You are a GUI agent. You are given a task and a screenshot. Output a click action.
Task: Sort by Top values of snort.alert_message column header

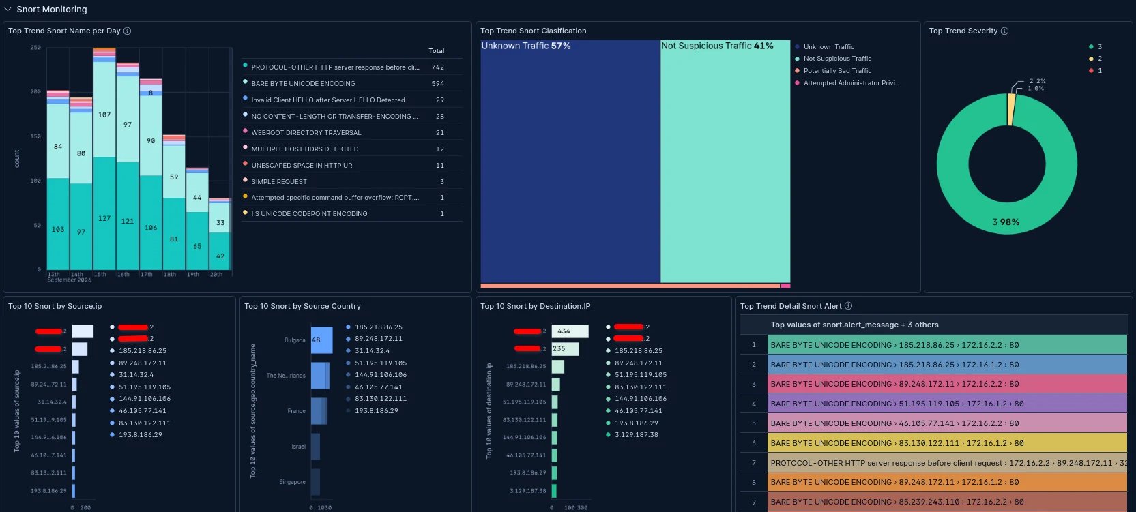click(x=854, y=325)
